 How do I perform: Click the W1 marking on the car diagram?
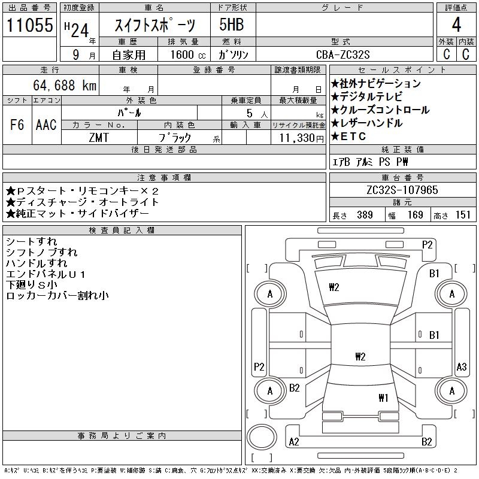[x=384, y=398]
